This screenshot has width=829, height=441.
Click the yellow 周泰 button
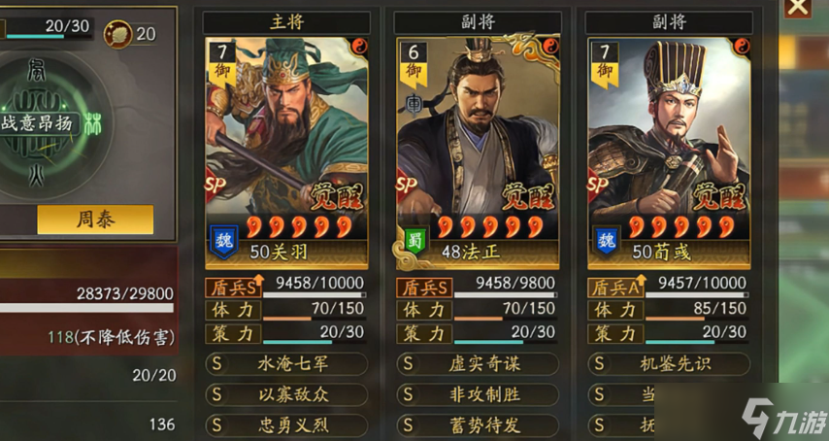tap(95, 220)
